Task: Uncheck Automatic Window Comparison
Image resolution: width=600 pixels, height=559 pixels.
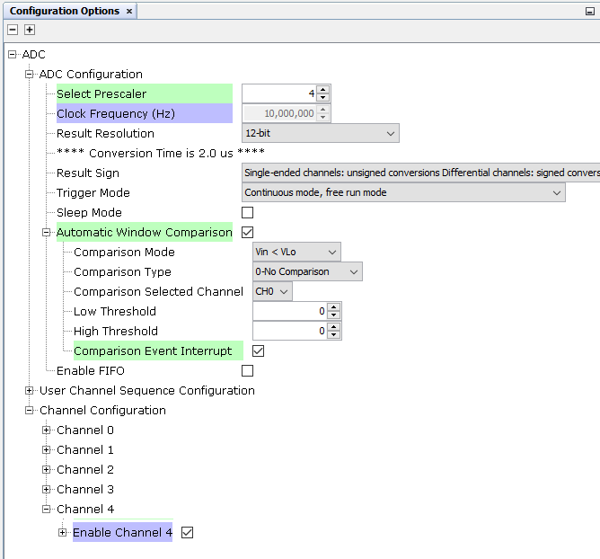Action: click(248, 233)
